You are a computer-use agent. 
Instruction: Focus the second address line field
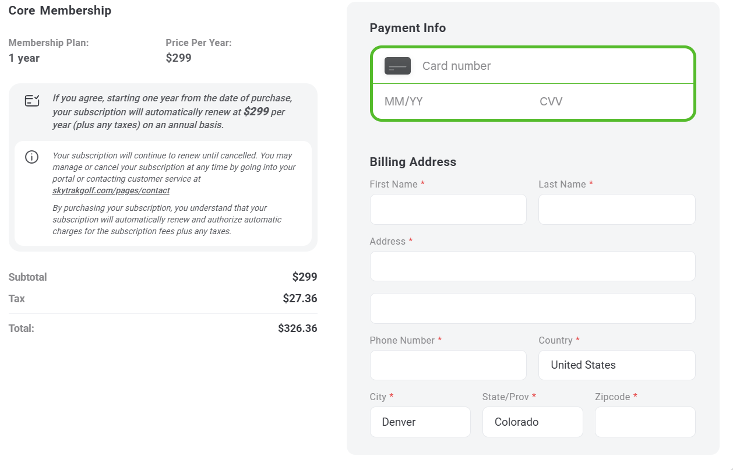click(533, 308)
